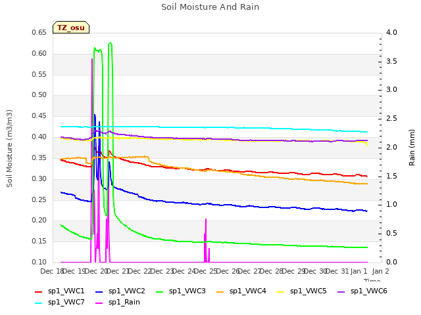Click the 0.60 soil moisture axis tick
The height and width of the screenshot is (315, 421).
click(39, 53)
